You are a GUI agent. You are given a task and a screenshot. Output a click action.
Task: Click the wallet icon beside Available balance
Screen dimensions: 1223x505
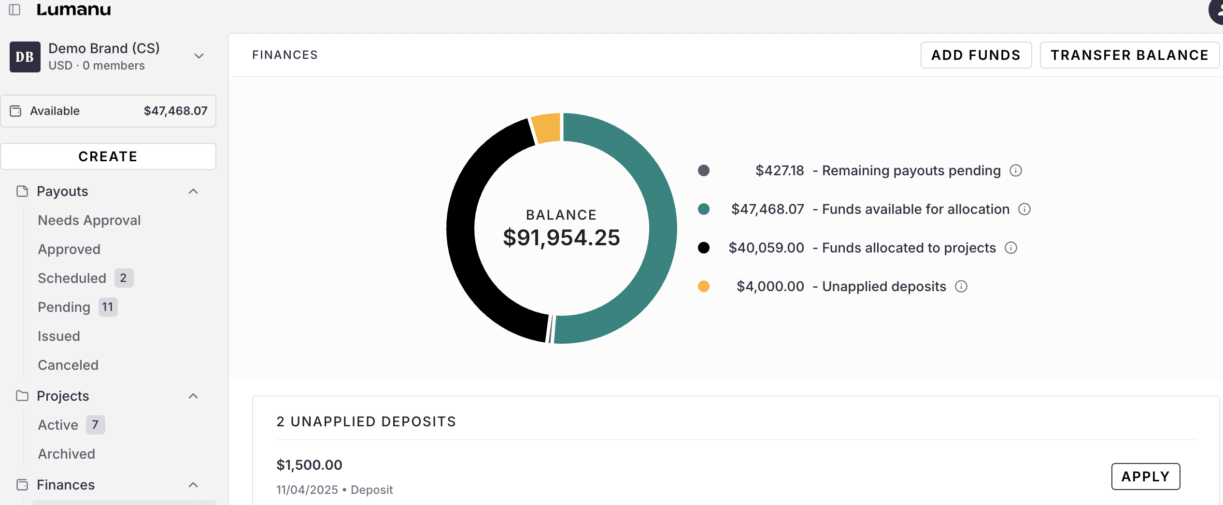pos(16,111)
